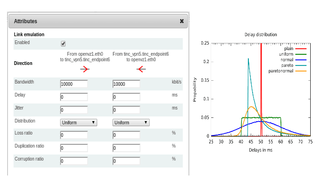This screenshot has width=320, height=187.
Task: Edit the second Duplication ratio field
Action: point(126,148)
